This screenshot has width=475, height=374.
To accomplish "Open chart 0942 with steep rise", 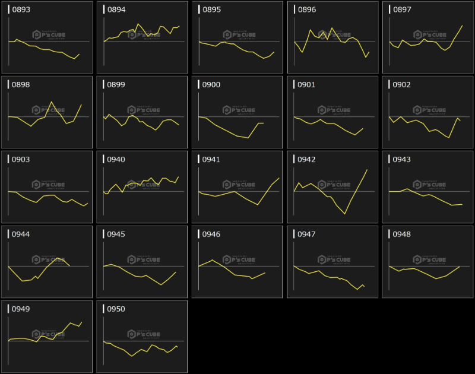I will 332,187.
